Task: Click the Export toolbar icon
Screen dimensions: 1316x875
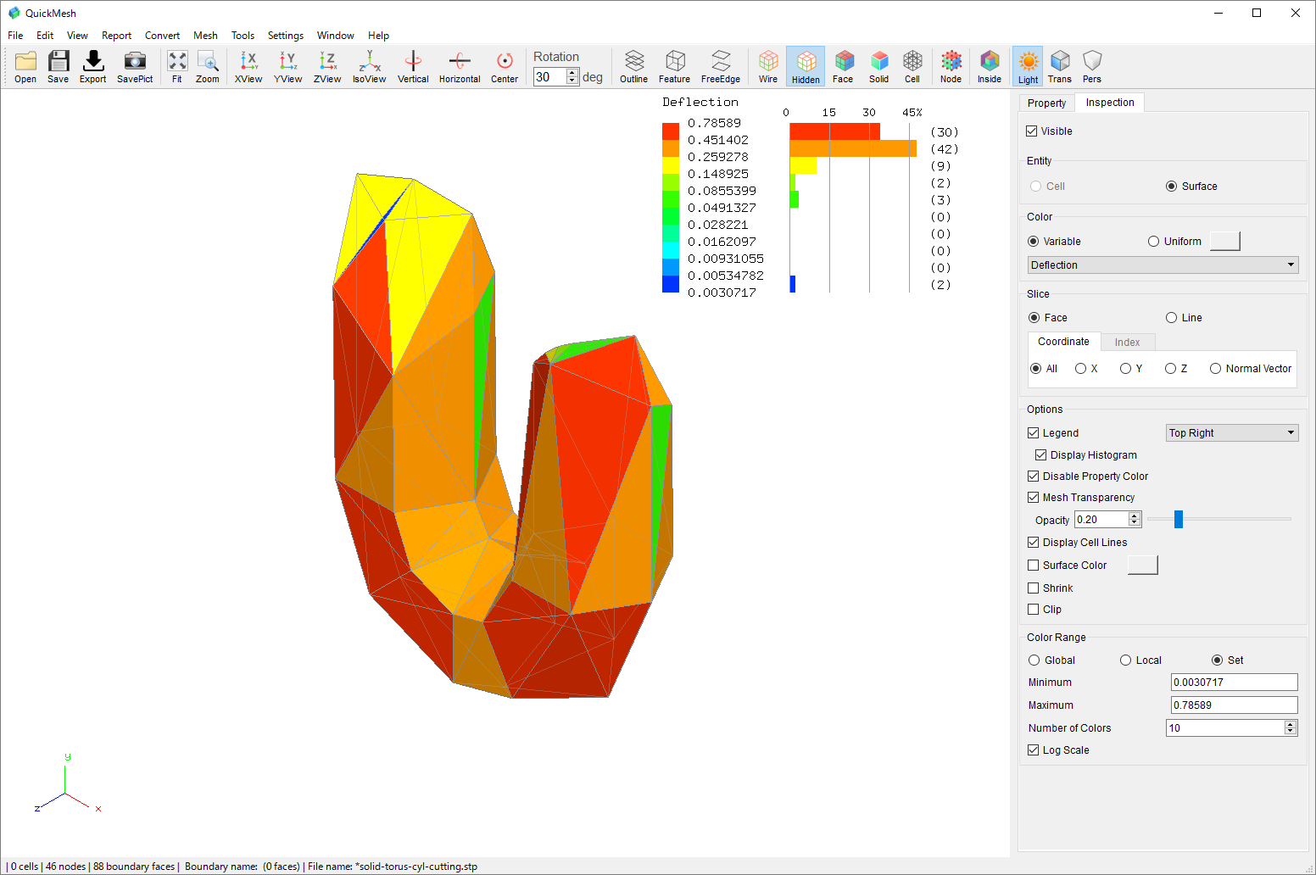Action: tap(93, 66)
